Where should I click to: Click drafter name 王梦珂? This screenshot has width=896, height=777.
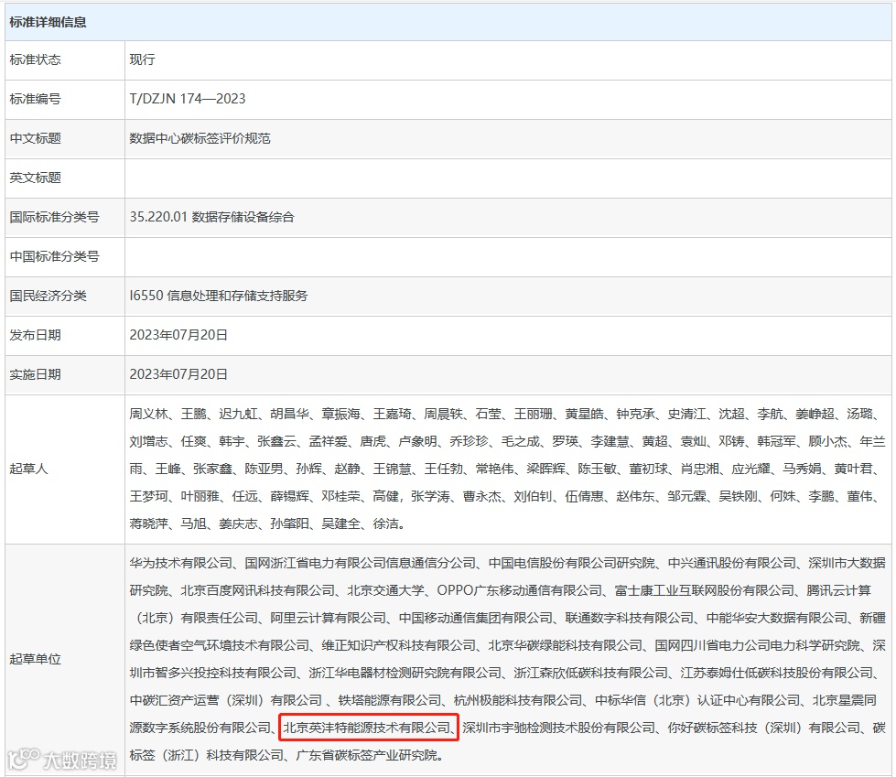click(148, 496)
